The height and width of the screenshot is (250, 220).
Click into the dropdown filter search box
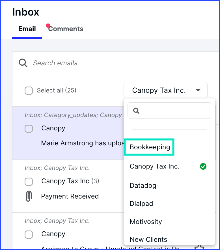coord(169,111)
